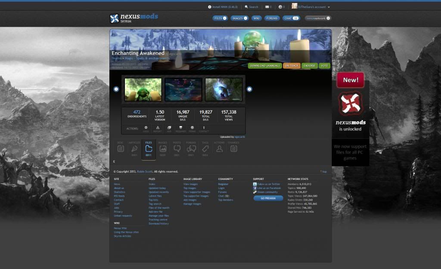Open the Actions tab person icon
441x269 pixels.
[x=219, y=148]
